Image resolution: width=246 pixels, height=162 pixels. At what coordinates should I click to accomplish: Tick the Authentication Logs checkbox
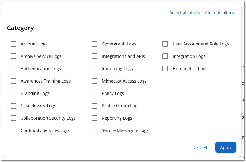click(x=13, y=69)
